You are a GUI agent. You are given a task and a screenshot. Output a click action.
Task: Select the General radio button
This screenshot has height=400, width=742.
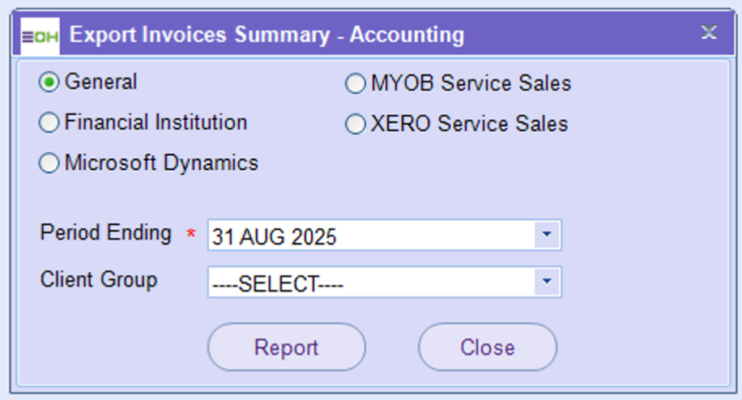[x=50, y=82]
